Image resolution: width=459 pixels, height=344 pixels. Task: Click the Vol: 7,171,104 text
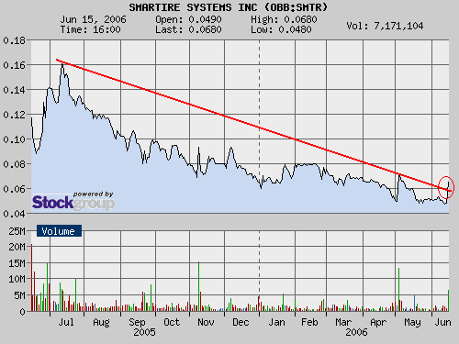coord(385,26)
